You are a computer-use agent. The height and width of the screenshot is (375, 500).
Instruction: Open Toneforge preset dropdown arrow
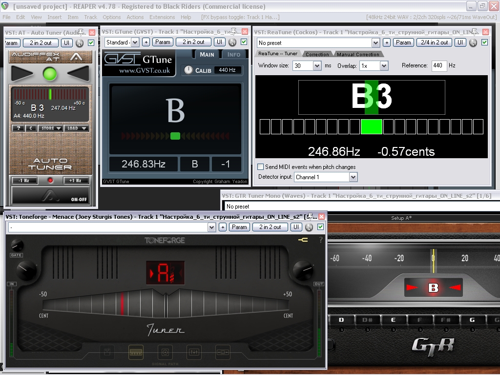pyautogui.click(x=211, y=227)
